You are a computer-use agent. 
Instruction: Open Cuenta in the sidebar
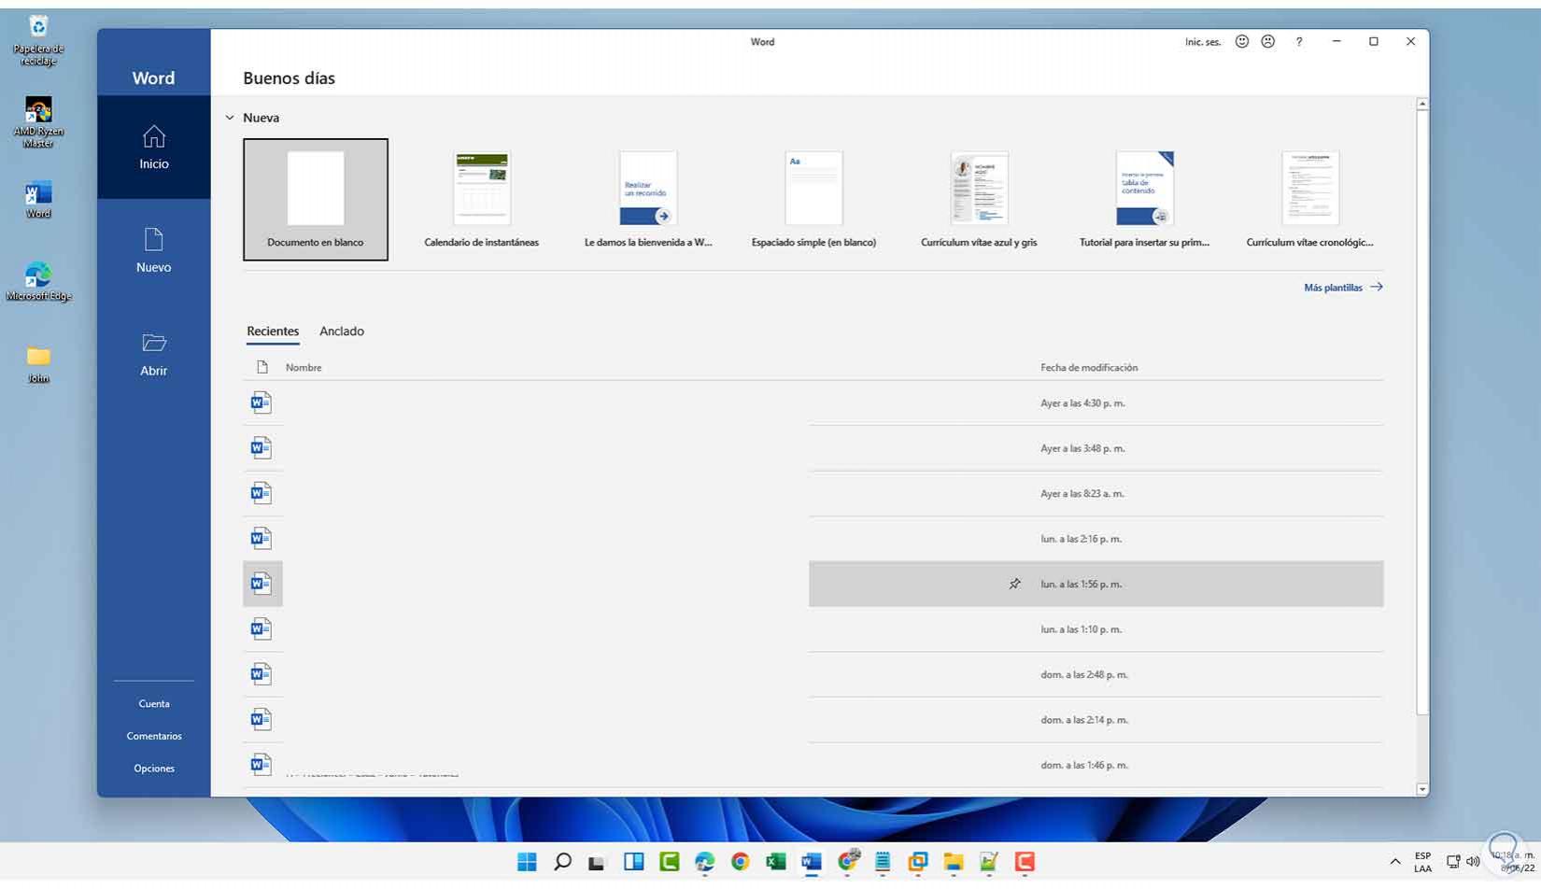tap(154, 704)
